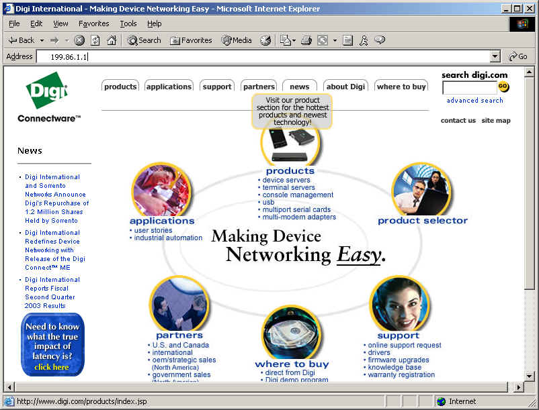Click the 'advanced search' link
This screenshot has height=410, width=539.
[474, 101]
